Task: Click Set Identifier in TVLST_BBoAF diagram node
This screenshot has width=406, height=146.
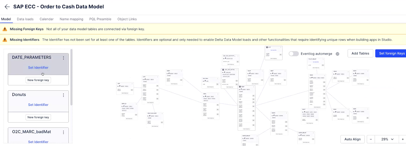Action: click(x=316, y=62)
